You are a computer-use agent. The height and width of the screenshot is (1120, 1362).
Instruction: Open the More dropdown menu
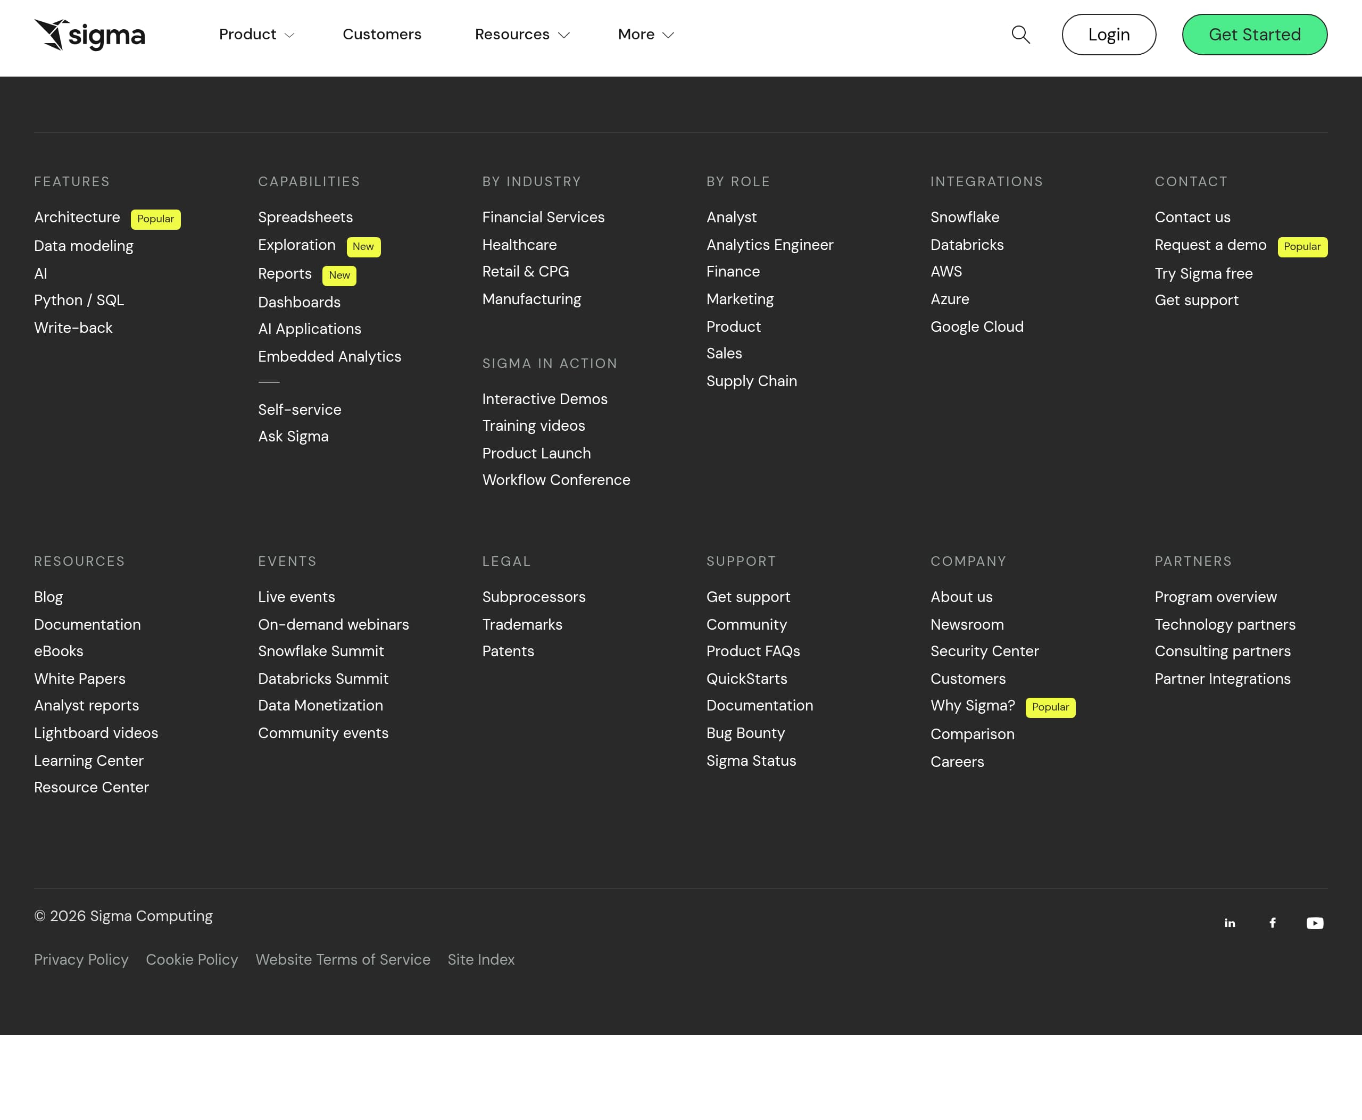pos(645,34)
